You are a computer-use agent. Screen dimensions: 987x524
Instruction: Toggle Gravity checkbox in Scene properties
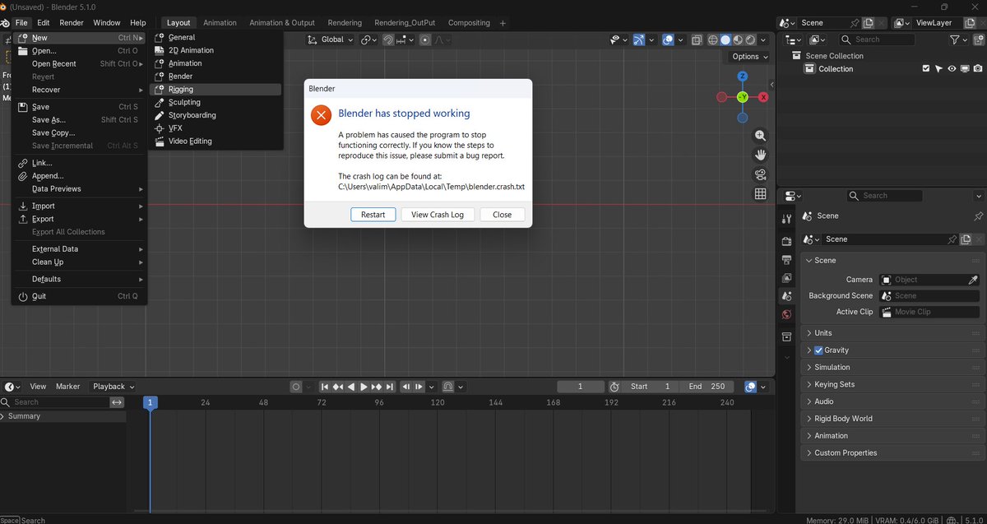tap(818, 350)
